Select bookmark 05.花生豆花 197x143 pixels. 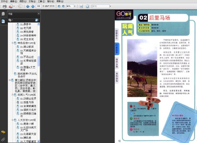click(x=27, y=39)
